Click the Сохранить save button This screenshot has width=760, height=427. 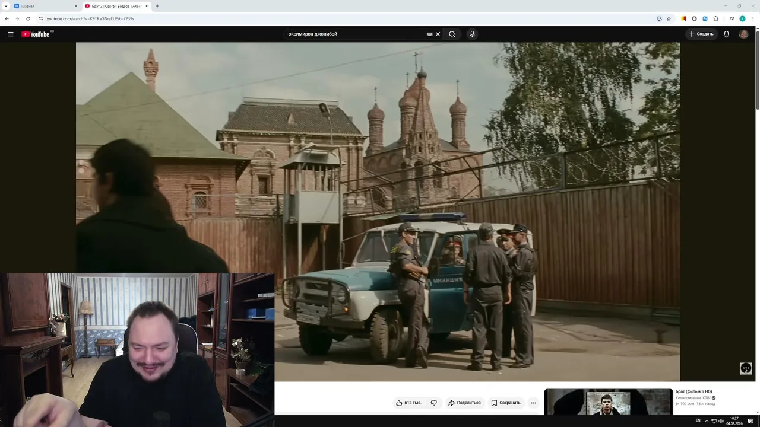(506, 403)
